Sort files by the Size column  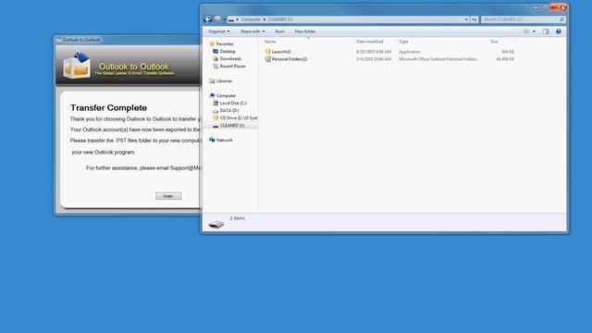coord(494,42)
